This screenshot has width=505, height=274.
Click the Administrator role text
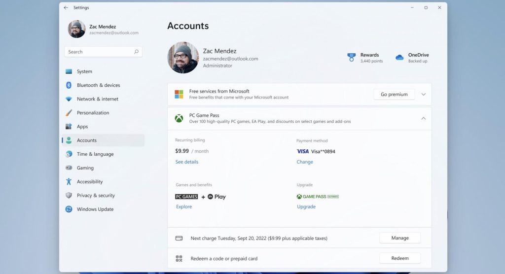click(x=217, y=66)
